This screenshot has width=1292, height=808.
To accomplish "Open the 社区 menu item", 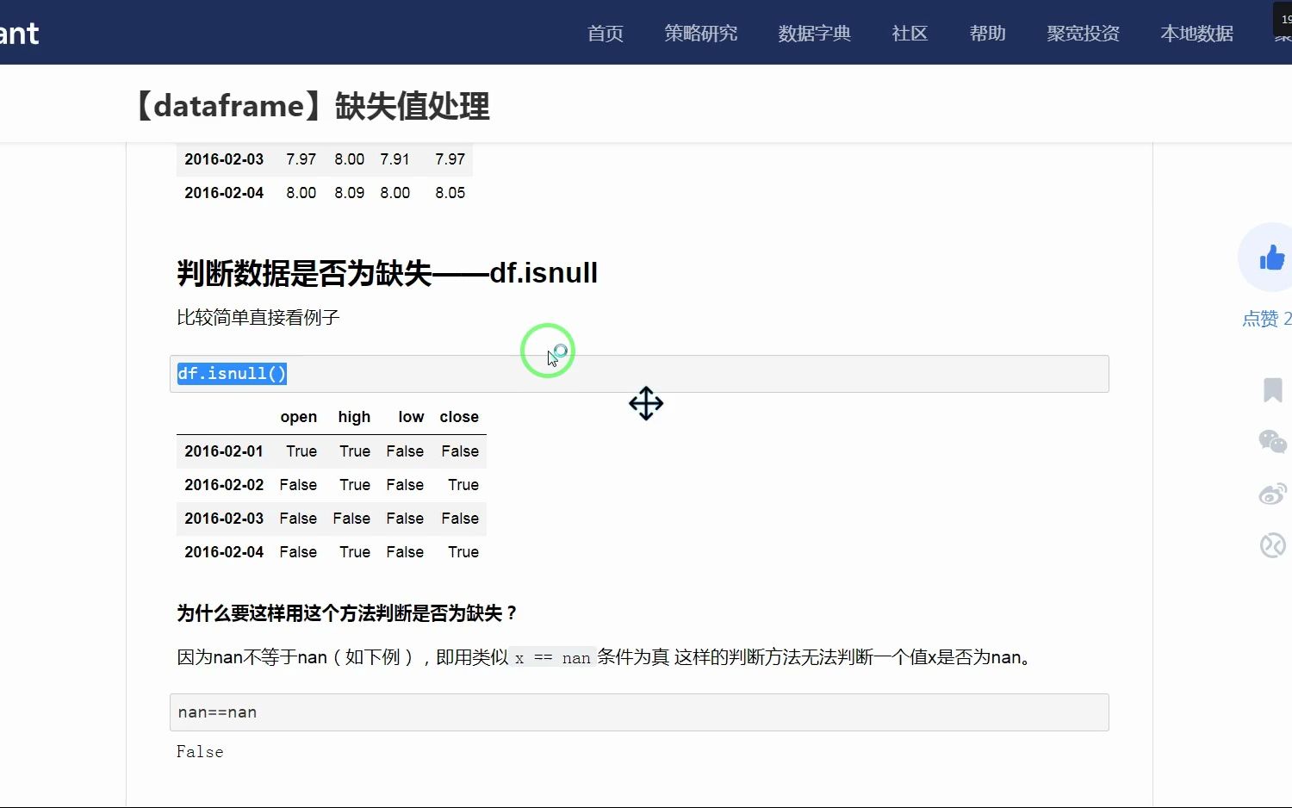I will [910, 34].
